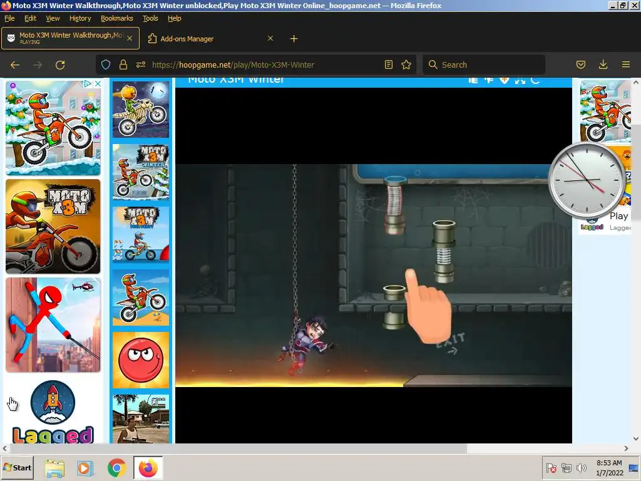Click the game video area
This screenshot has height=481, width=641.
[x=374, y=276]
